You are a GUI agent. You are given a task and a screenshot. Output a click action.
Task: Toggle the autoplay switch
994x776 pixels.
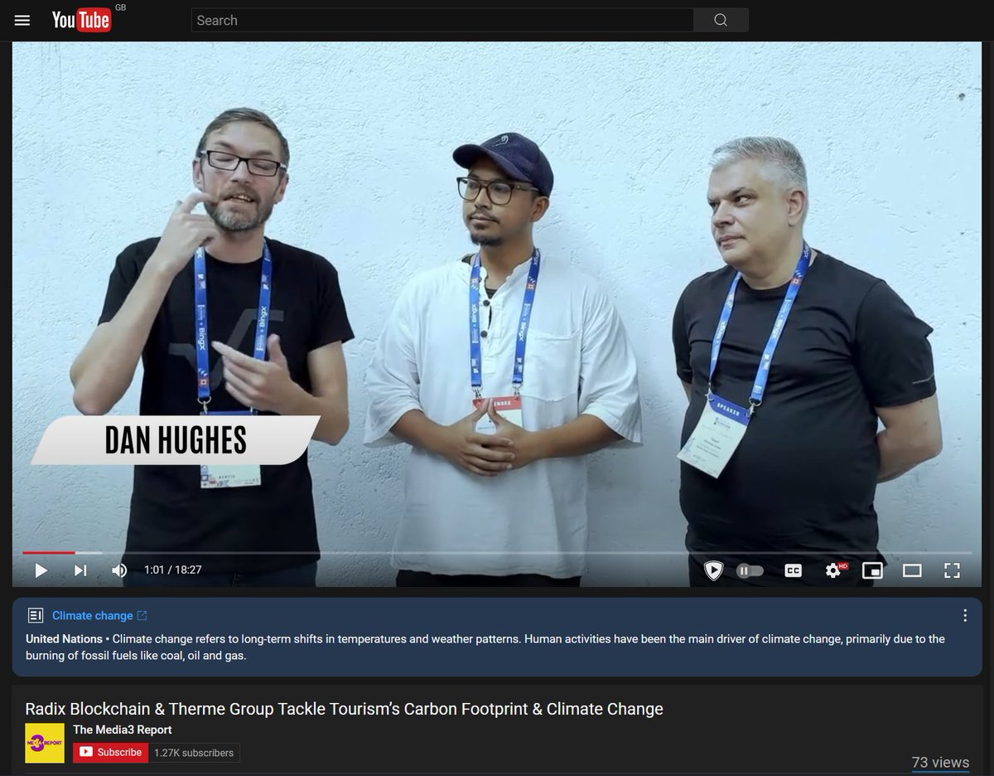pyautogui.click(x=750, y=570)
